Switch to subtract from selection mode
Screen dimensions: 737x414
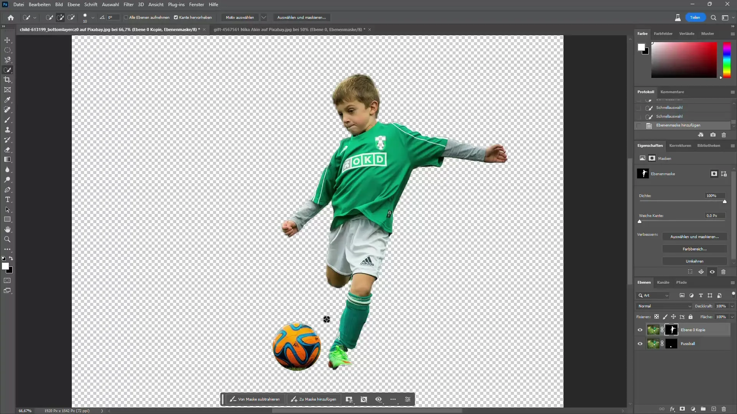(x=71, y=18)
